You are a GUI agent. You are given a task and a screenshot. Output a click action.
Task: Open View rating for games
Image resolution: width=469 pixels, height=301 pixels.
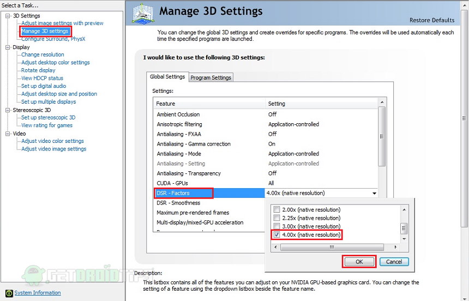(x=47, y=125)
